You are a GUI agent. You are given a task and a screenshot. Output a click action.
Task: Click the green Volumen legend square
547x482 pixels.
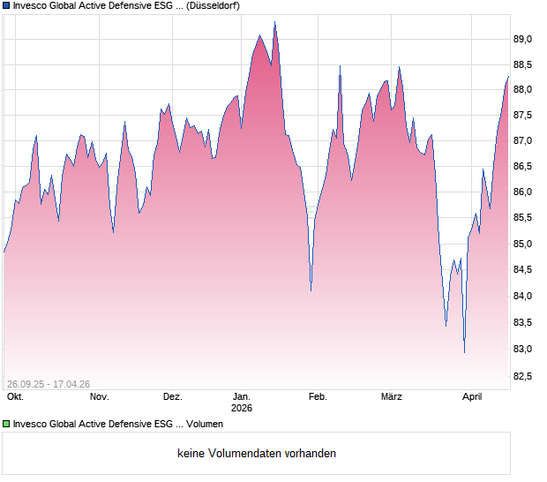6,424
